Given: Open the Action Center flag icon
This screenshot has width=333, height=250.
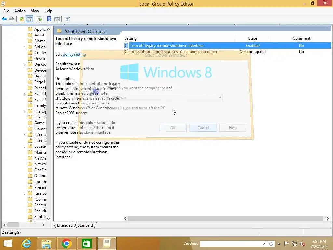Looking at the screenshot, I should pos(286,244).
